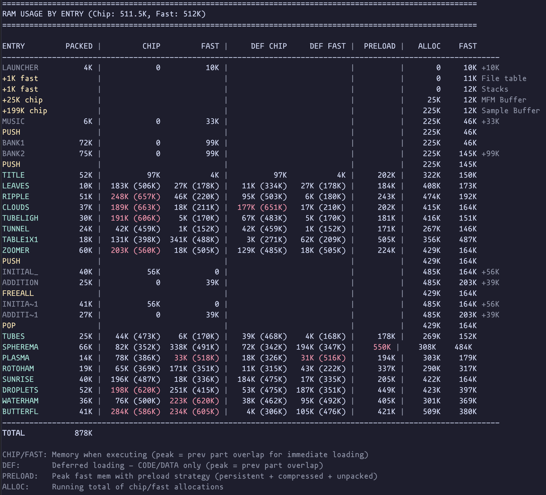Click the PACKED column header

point(79,46)
